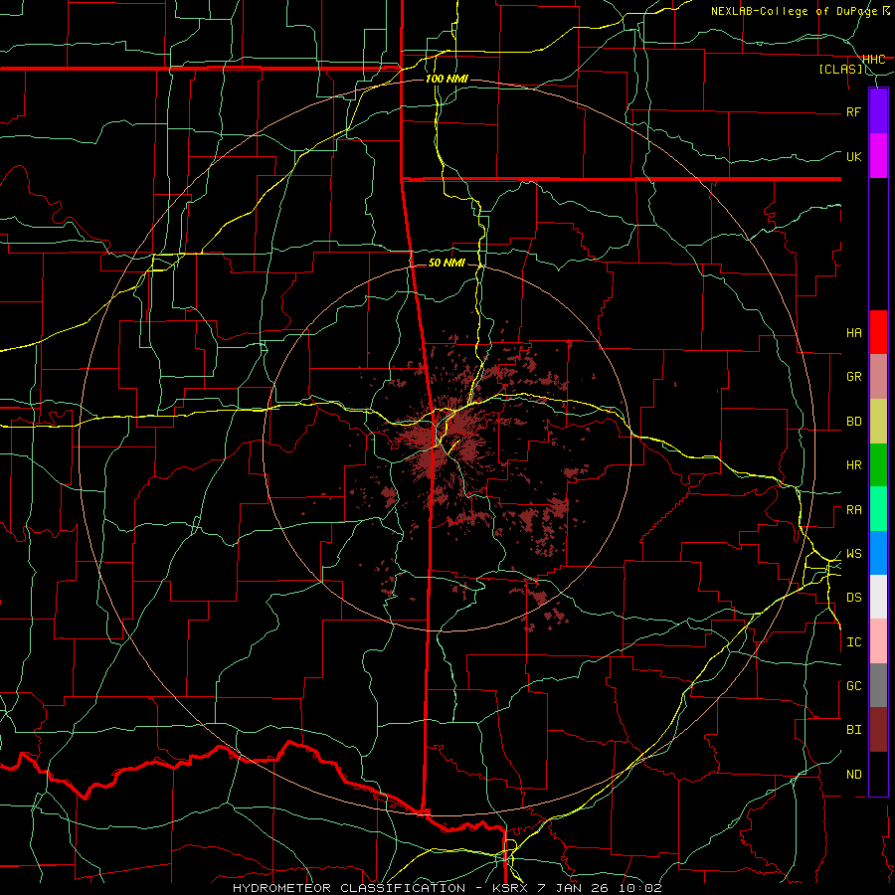Screen dimensions: 895x895
Task: Click the 100 NMI range ring label
Action: [447, 79]
